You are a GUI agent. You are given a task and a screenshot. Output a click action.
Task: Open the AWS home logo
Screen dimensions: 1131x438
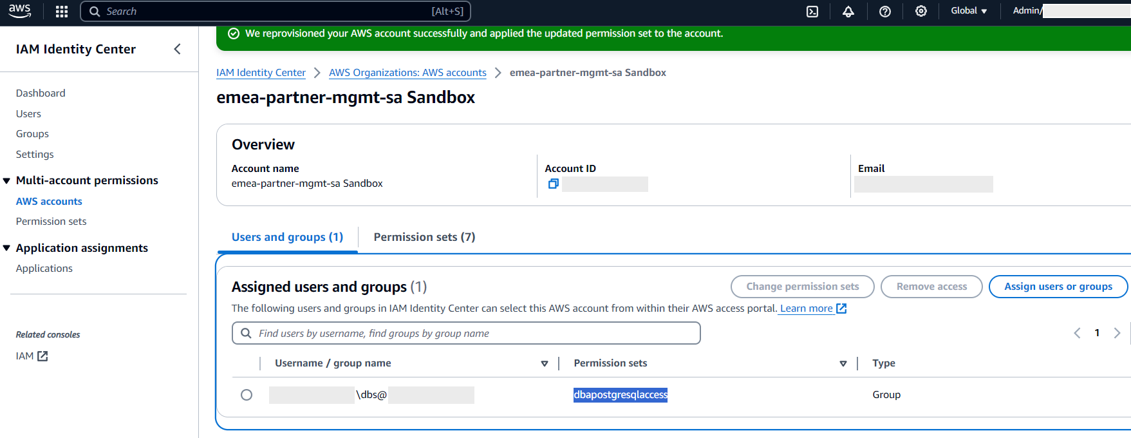coord(19,11)
